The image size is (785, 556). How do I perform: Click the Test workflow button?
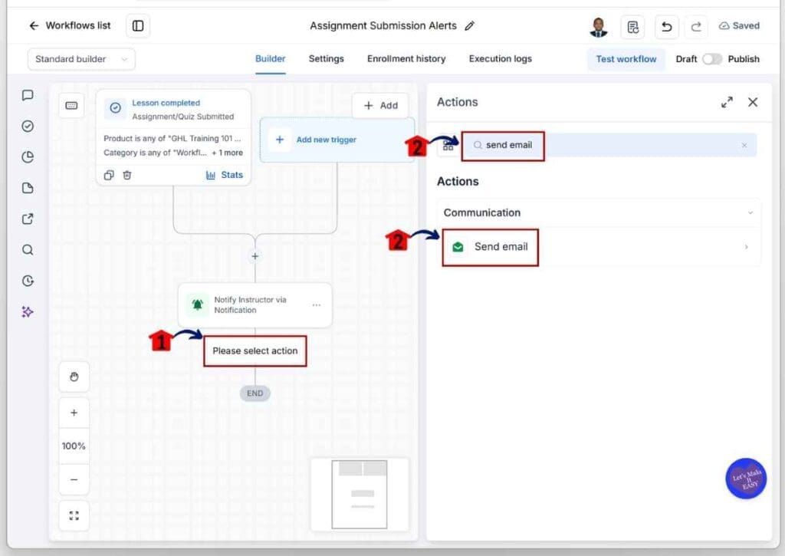point(626,59)
